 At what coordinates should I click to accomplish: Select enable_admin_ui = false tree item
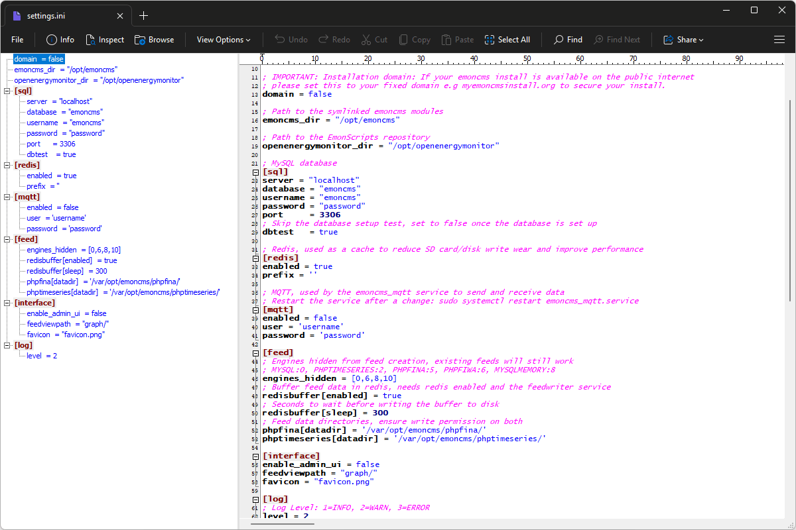67,313
